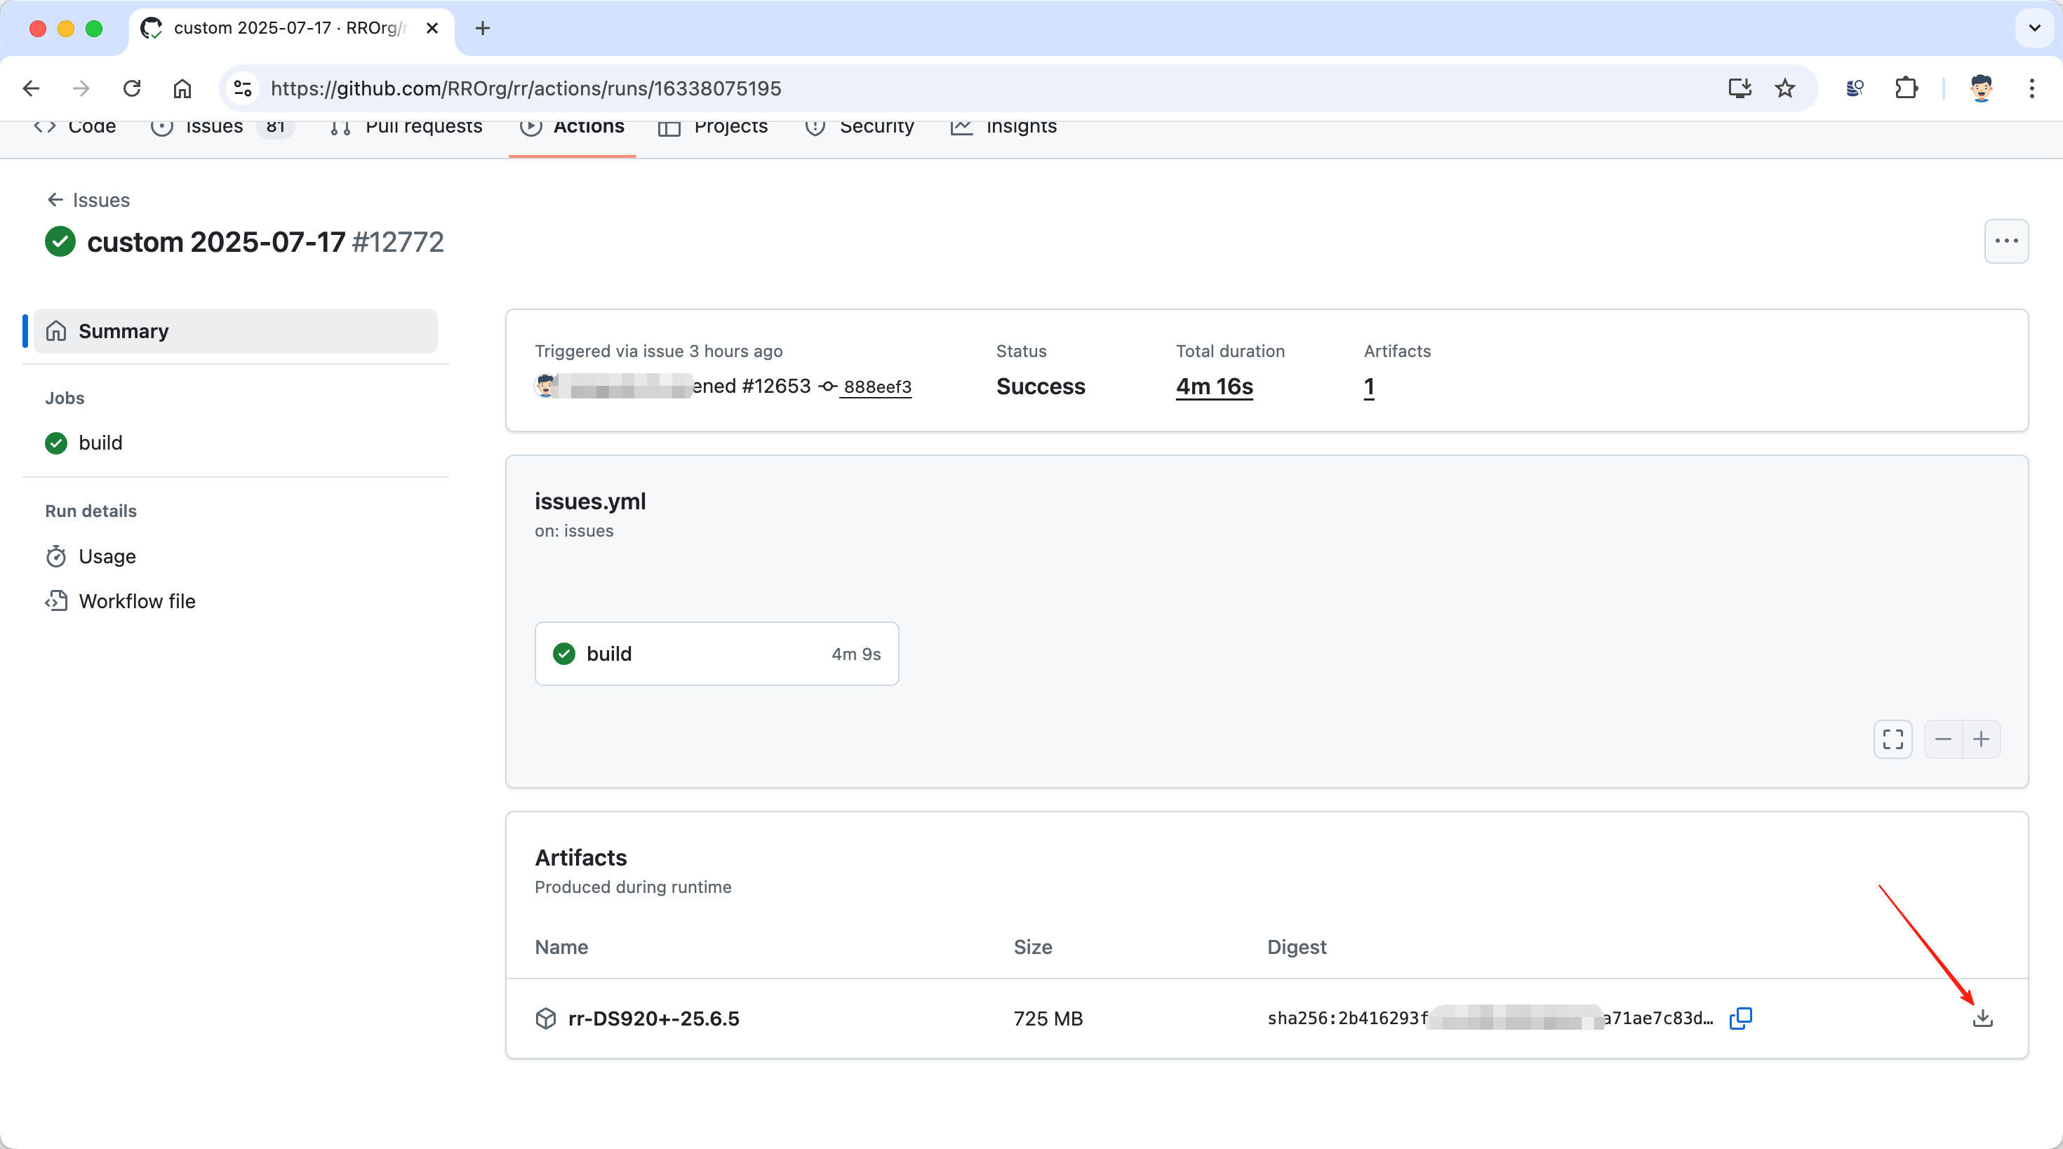The image size is (2063, 1149).
Task: Close the custom 2025-07-17 tab
Action: click(432, 28)
